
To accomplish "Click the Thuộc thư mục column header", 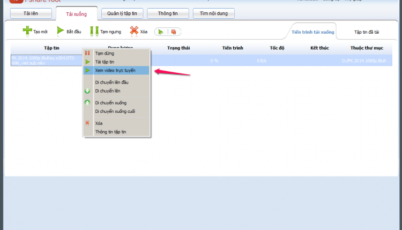I will 367,48.
